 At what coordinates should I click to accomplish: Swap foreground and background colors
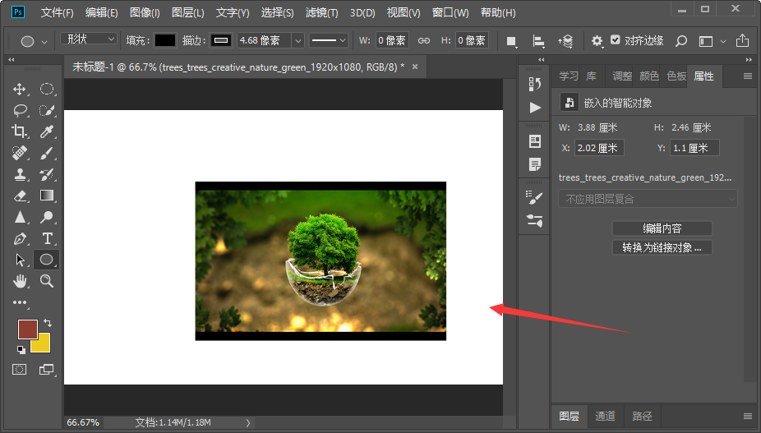click(48, 323)
